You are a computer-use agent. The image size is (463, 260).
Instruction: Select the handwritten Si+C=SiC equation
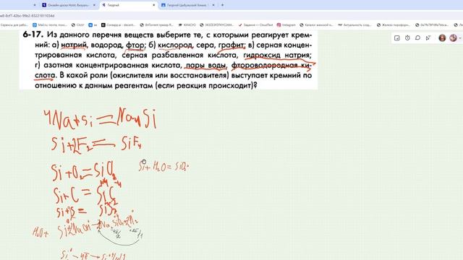85,194
